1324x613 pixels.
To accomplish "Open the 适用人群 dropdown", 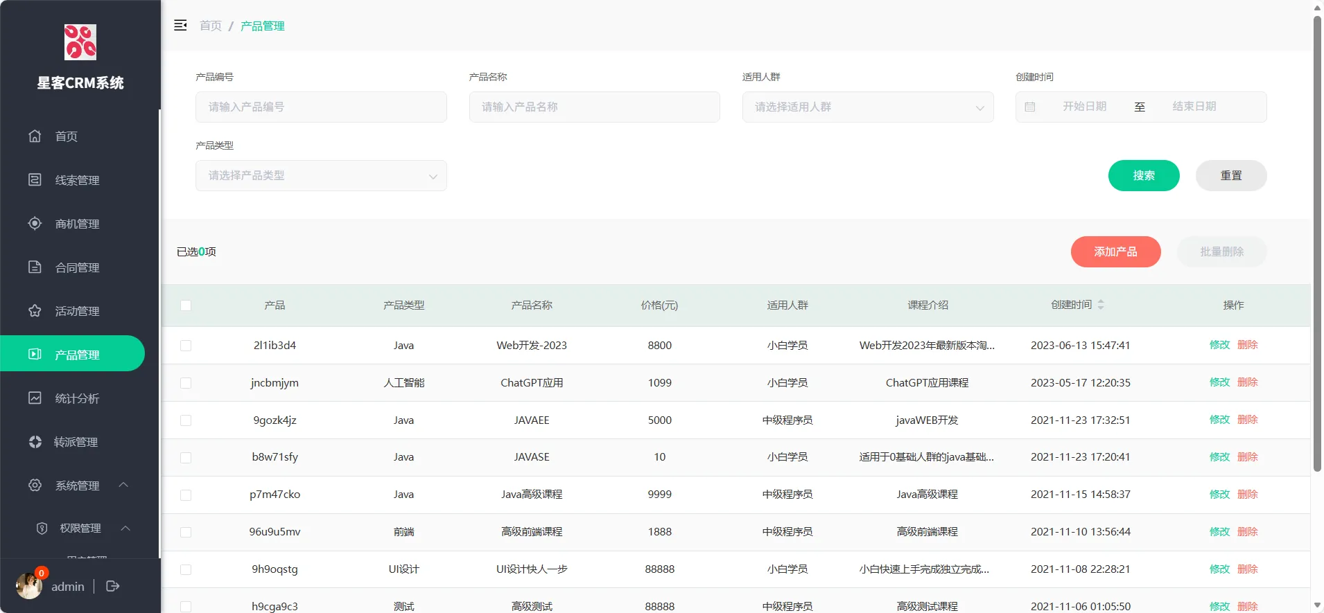I will (867, 107).
